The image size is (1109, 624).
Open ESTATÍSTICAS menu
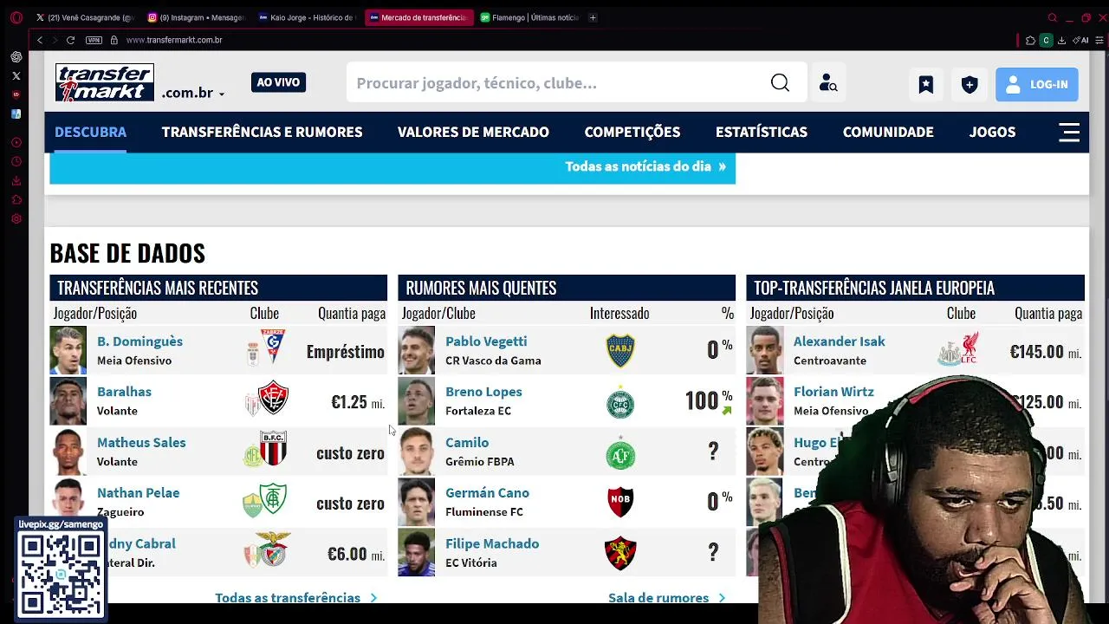coord(762,132)
